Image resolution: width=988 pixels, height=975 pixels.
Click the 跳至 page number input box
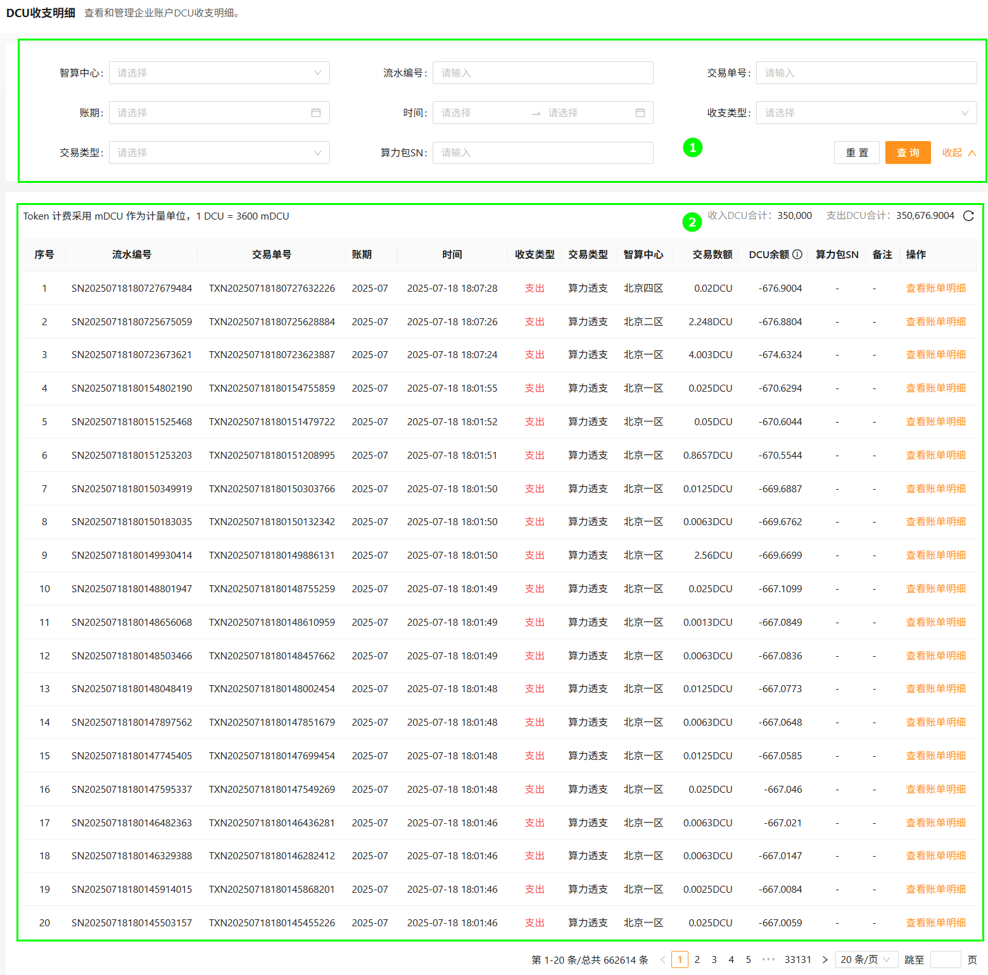pyautogui.click(x=946, y=960)
